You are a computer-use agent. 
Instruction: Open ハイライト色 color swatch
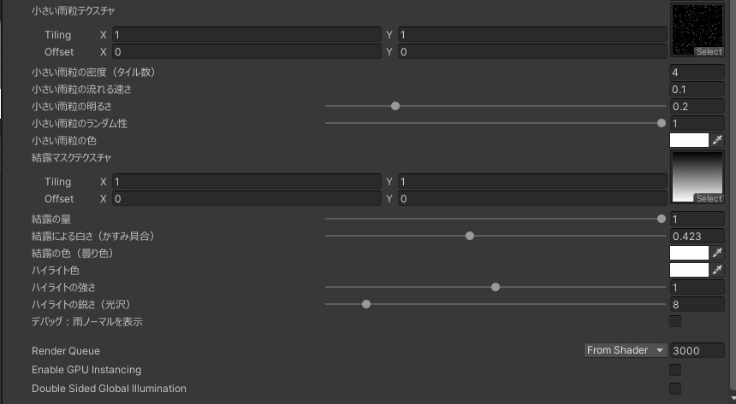[689, 270]
